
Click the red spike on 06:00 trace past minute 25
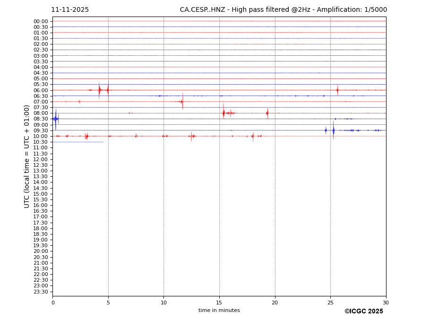[x=337, y=90]
